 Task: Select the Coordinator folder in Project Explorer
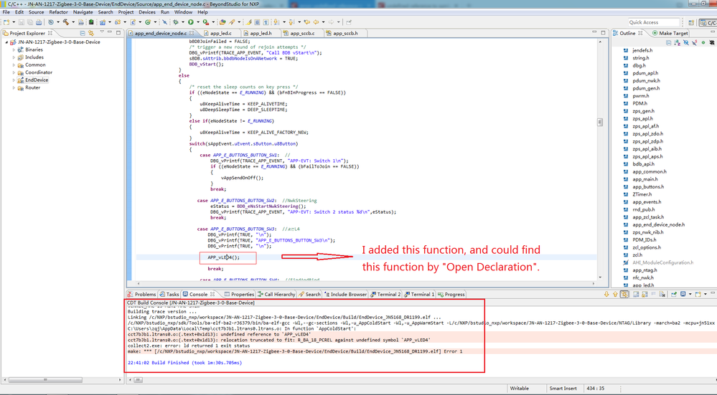[x=39, y=72]
